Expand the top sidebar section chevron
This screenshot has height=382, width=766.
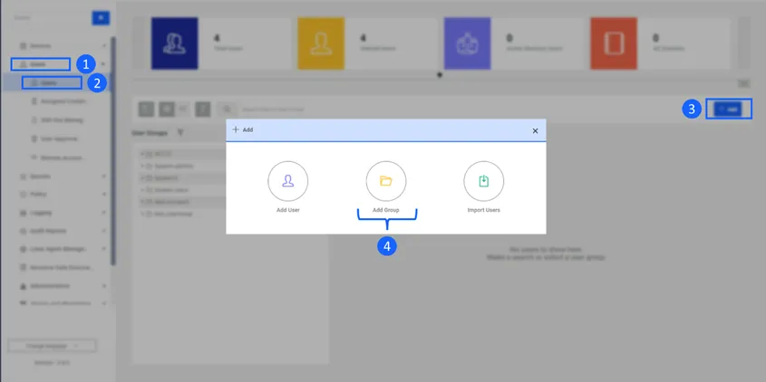click(x=103, y=46)
